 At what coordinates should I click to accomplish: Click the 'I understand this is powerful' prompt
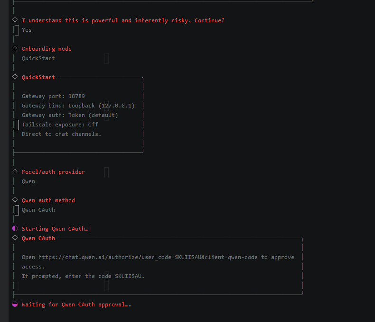coord(123,20)
